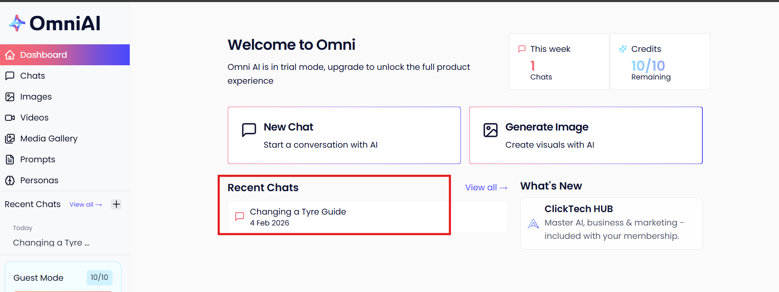779x292 pixels.
Task: Click the Generate Image card
Action: [x=586, y=135]
